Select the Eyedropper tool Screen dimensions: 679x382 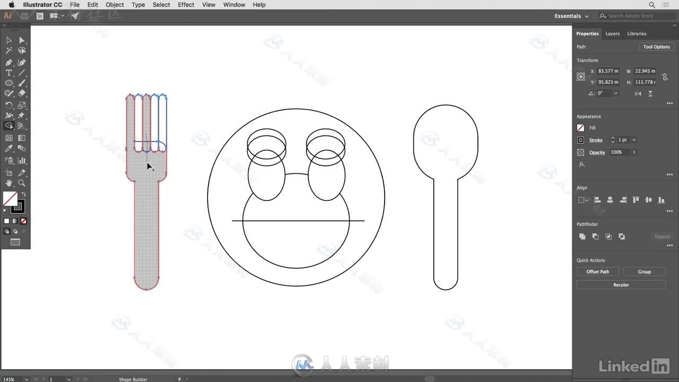(x=9, y=147)
